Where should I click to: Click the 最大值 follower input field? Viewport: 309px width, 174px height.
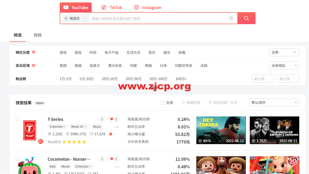288,79
